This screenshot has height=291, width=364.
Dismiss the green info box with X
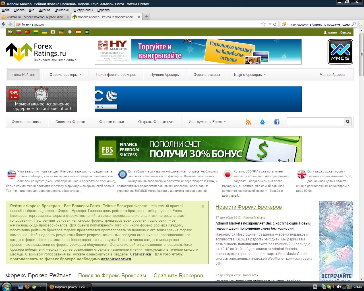click(x=203, y=206)
